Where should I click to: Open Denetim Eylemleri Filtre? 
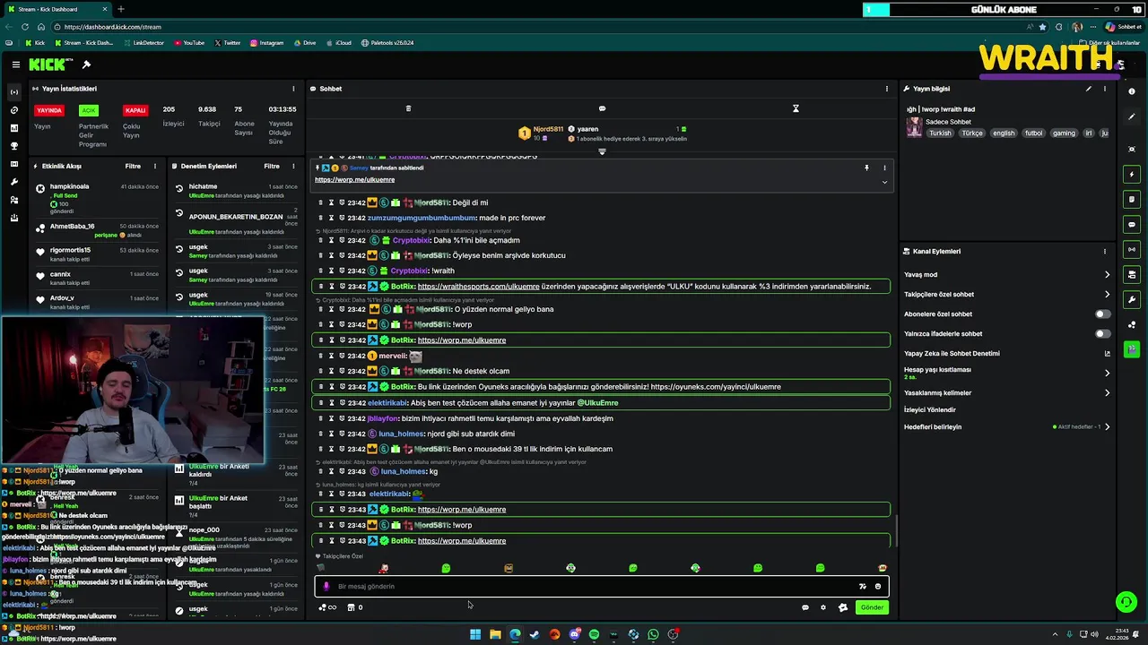point(272,166)
